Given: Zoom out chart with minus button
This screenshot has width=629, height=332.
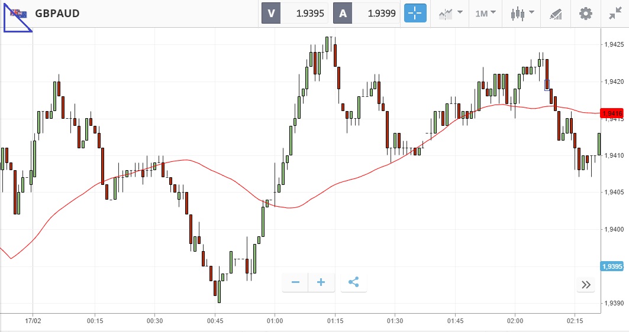Looking at the screenshot, I should point(295,282).
